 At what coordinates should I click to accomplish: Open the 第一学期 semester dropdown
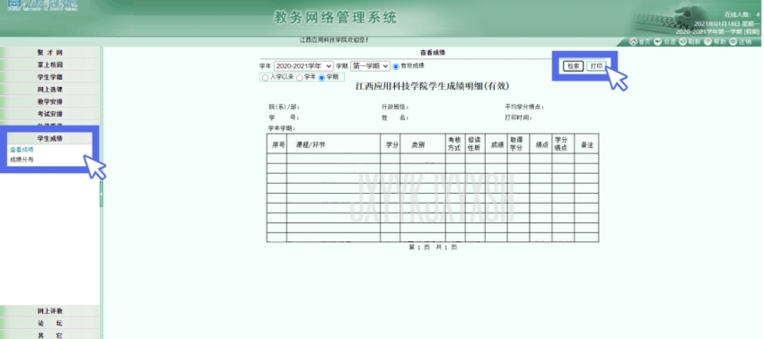[370, 65]
